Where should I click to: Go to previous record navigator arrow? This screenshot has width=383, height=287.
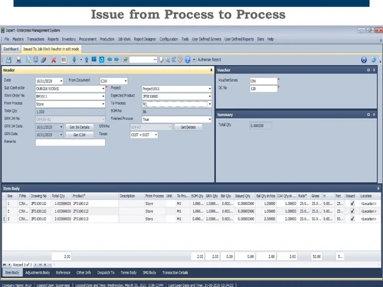point(9,265)
